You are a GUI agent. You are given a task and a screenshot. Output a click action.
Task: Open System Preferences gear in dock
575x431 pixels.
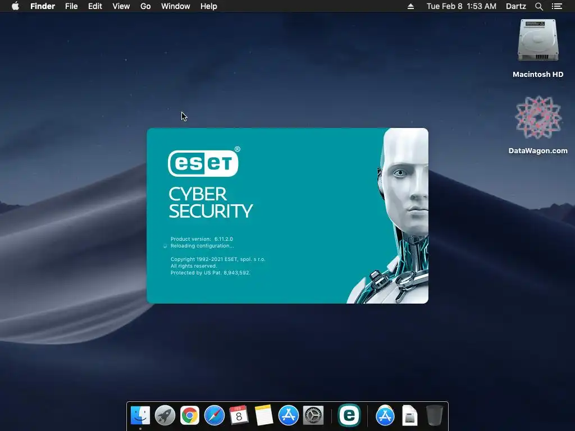pyautogui.click(x=313, y=415)
